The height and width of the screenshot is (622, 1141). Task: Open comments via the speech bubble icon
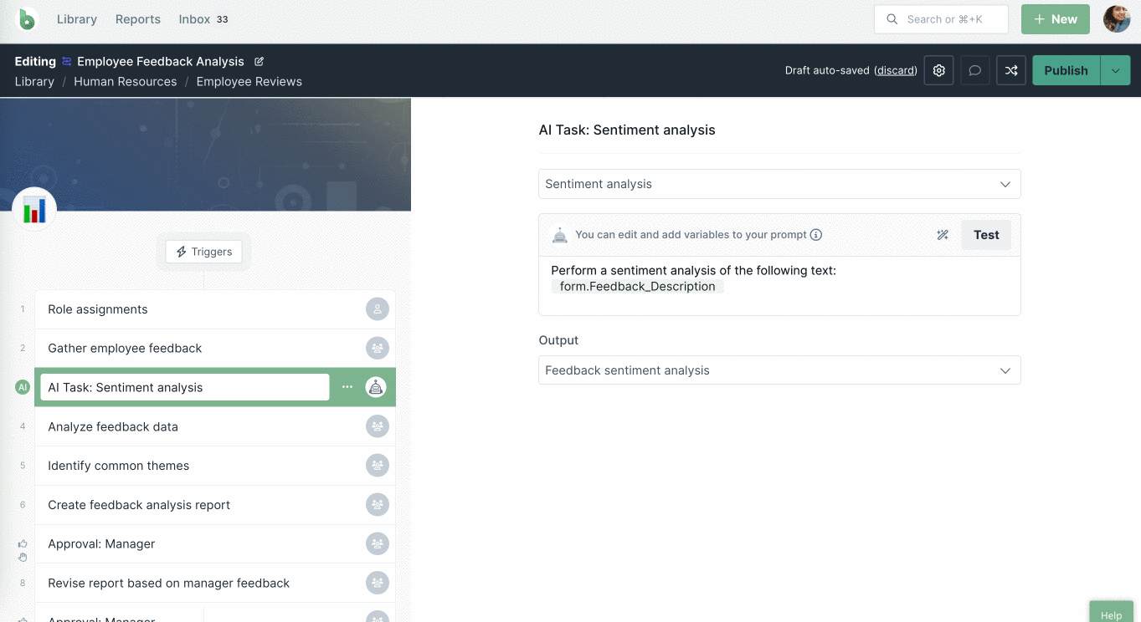(x=974, y=70)
